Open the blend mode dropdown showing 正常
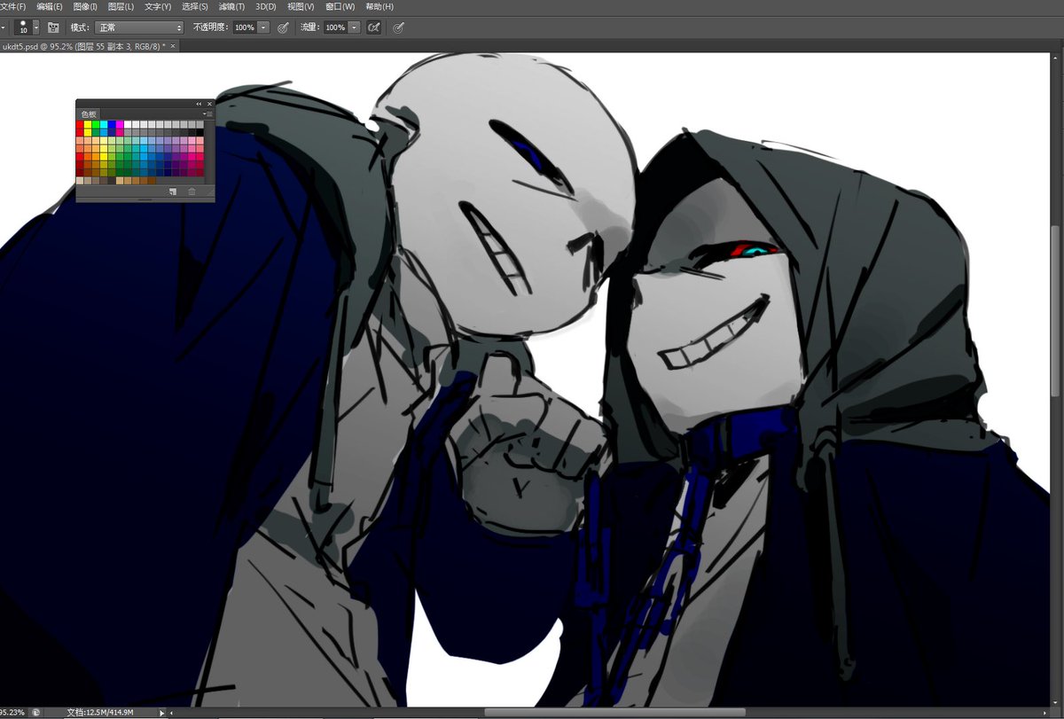This screenshot has width=1064, height=719. click(139, 27)
